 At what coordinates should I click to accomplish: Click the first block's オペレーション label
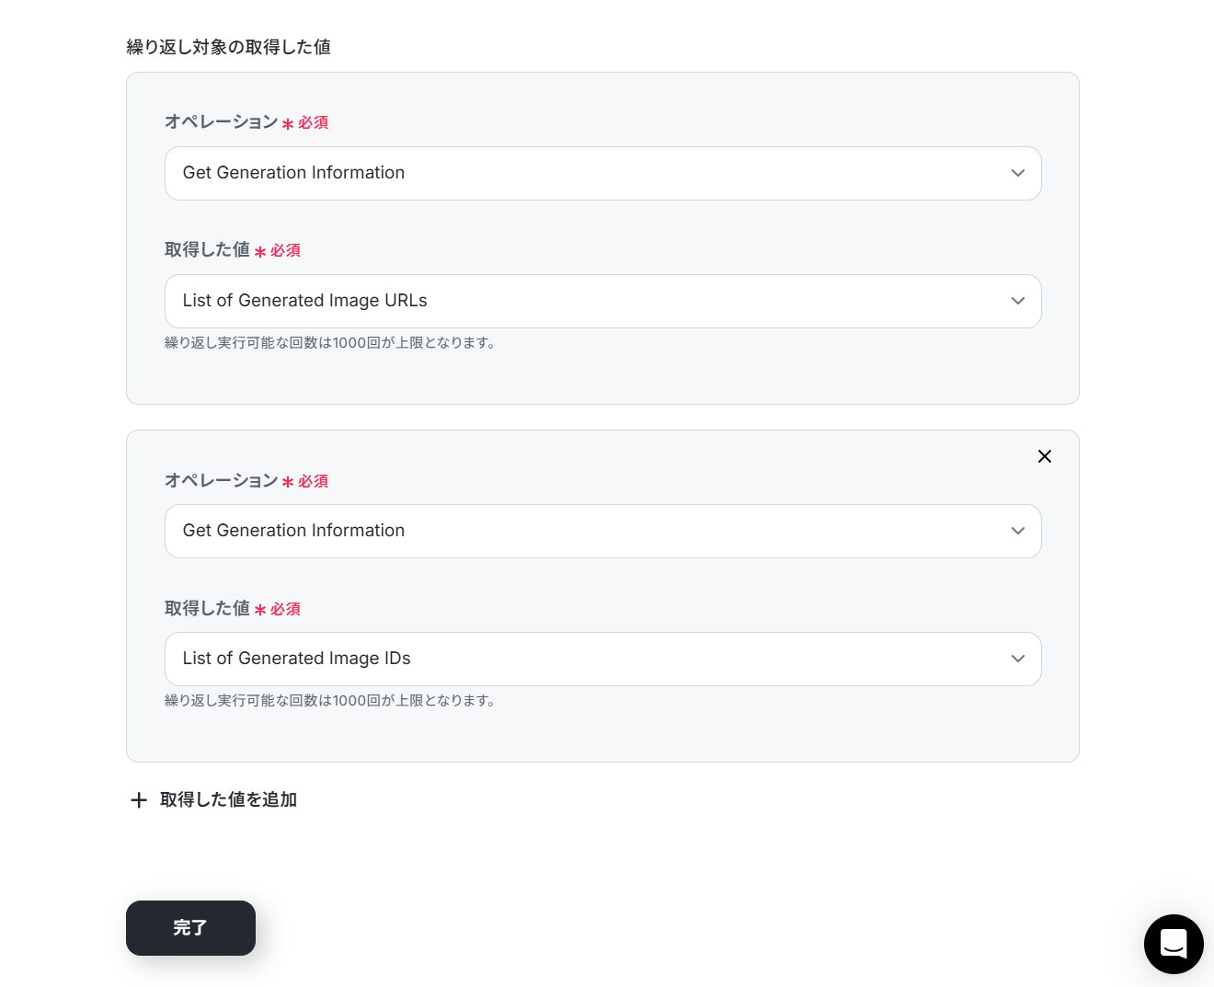click(x=221, y=122)
